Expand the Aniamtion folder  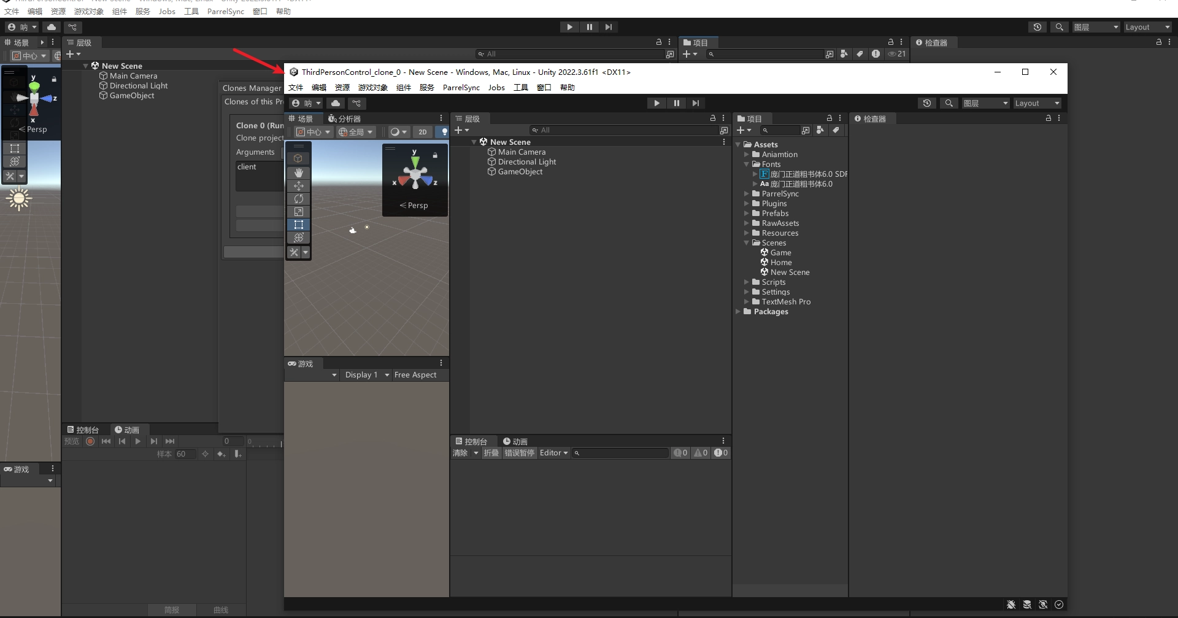(x=747, y=155)
